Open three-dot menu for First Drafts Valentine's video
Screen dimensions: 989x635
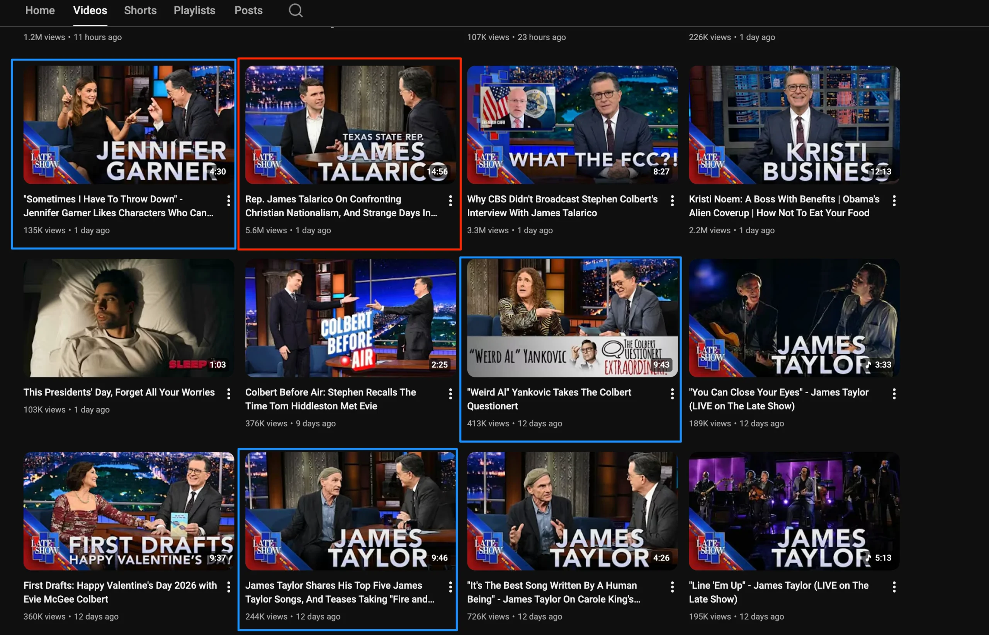coord(228,587)
